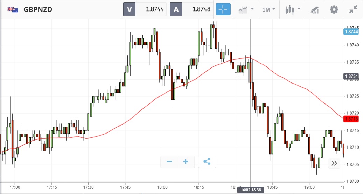Zoom out the chart with minus
The height and width of the screenshot is (194, 363).
tap(169, 161)
